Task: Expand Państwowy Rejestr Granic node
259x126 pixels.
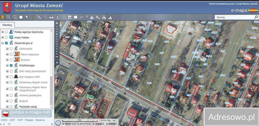Action: tap(7, 82)
